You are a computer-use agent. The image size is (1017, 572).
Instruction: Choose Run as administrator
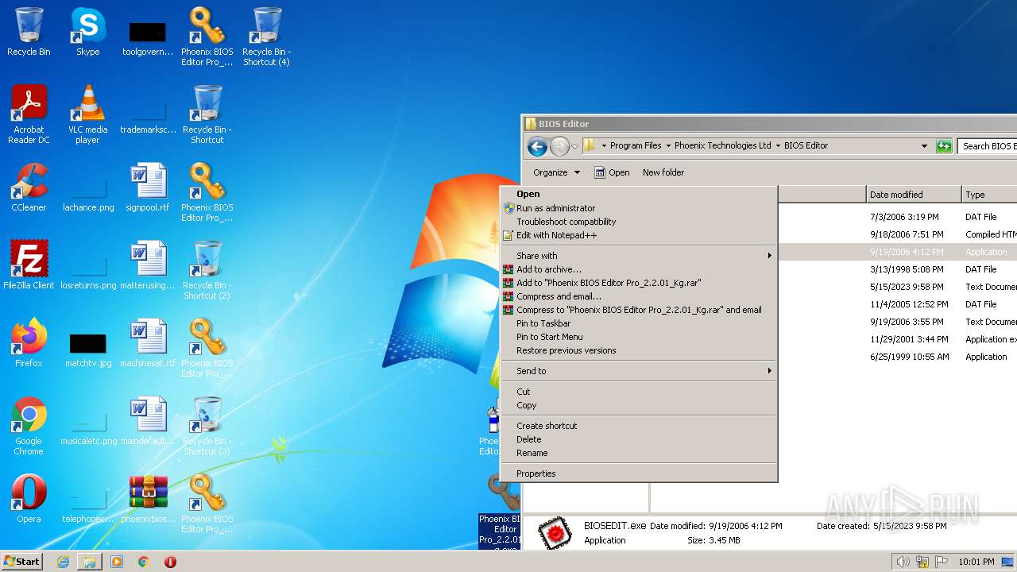[639, 208]
